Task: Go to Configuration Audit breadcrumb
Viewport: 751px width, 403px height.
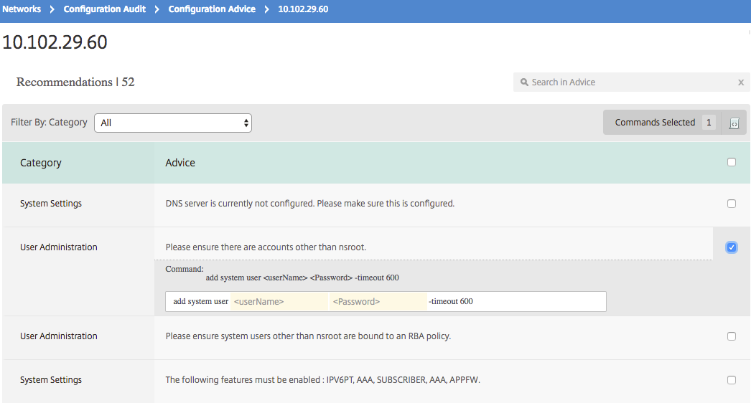Action: tap(104, 9)
